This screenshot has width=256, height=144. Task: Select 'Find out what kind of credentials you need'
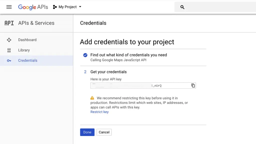coord(129,55)
